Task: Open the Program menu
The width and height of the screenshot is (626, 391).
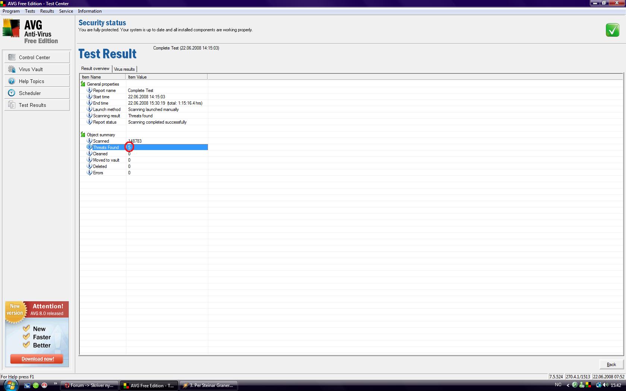Action: (x=11, y=11)
